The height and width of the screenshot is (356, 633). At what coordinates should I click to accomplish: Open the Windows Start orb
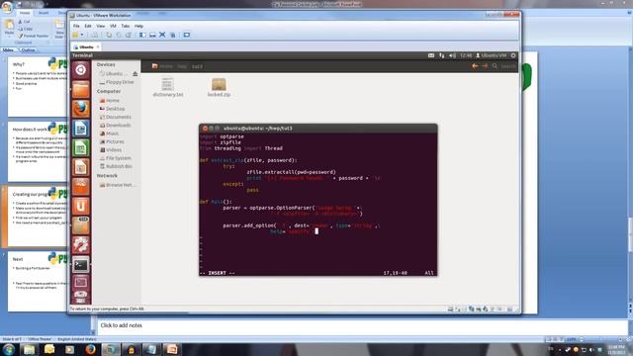(x=9, y=349)
